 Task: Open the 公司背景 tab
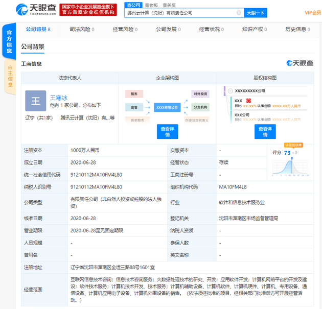tap(38, 29)
